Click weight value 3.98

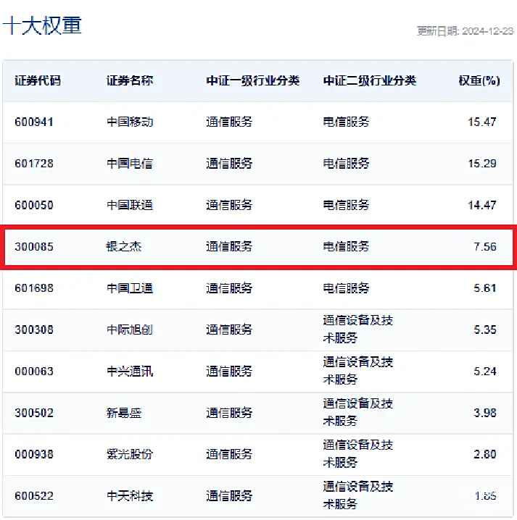click(485, 413)
